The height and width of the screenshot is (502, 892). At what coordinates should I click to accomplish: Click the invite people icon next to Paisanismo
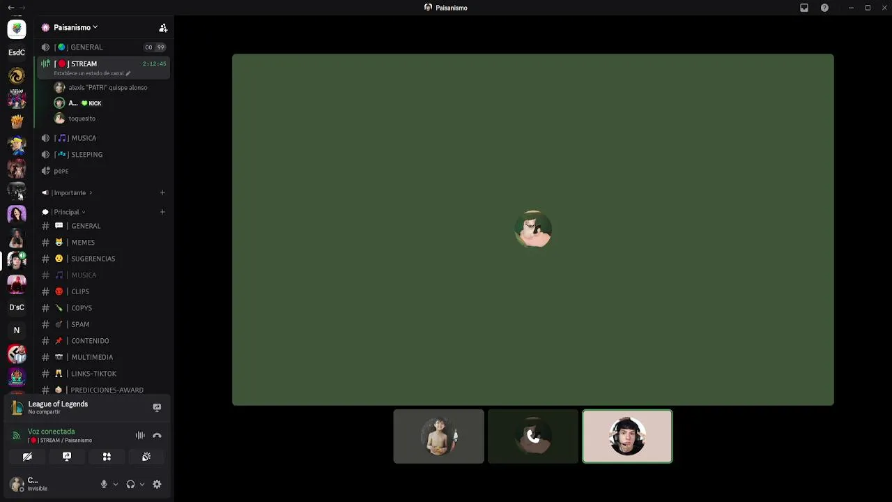[163, 28]
